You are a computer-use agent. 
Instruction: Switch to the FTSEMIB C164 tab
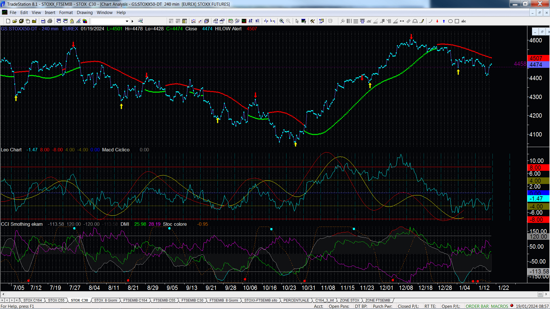click(135, 300)
